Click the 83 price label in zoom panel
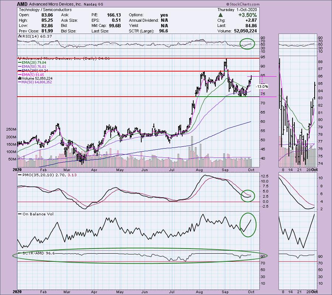Viewport: 332px width, 295px height. tap(320, 98)
